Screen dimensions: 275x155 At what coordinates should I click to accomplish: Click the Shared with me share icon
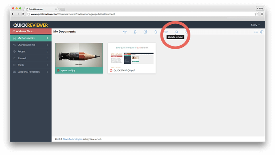(14, 45)
